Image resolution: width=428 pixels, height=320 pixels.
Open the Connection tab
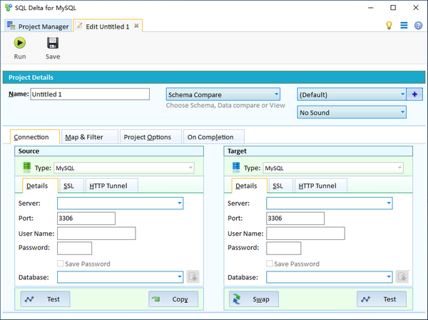(35, 136)
